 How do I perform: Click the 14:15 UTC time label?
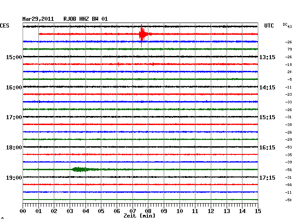pyautogui.click(x=267, y=88)
